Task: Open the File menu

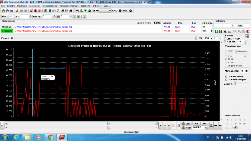Action: click(3, 6)
